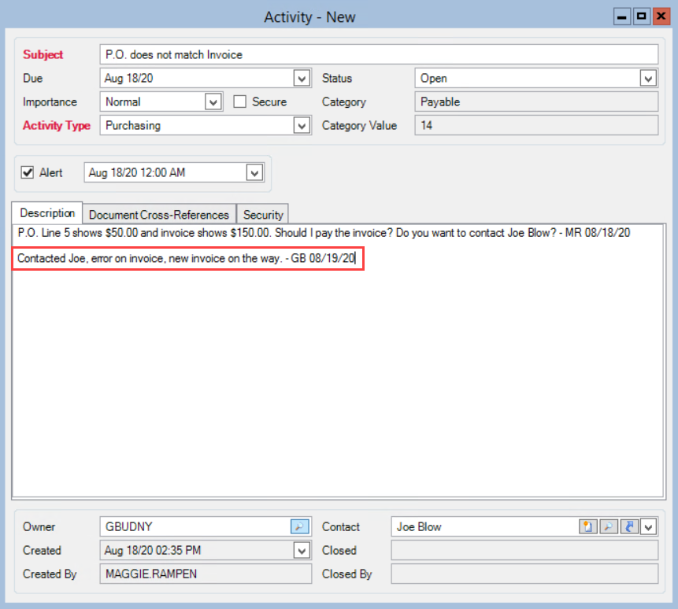The width and height of the screenshot is (678, 609).
Task: Click the new contact document icon
Action: click(587, 526)
